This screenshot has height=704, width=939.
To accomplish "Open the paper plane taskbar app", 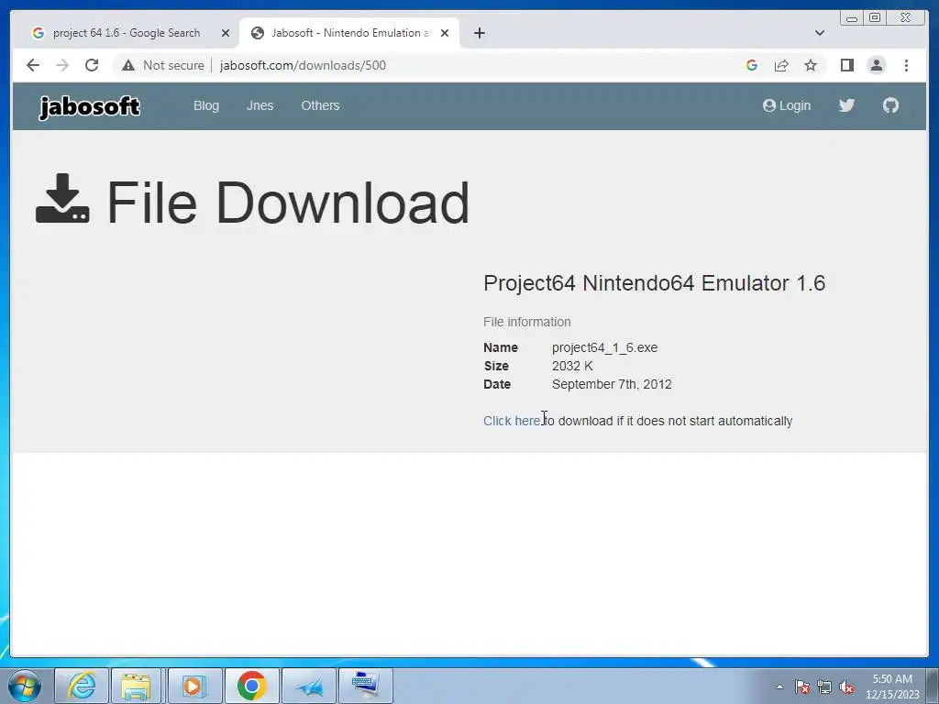I will coord(309,686).
